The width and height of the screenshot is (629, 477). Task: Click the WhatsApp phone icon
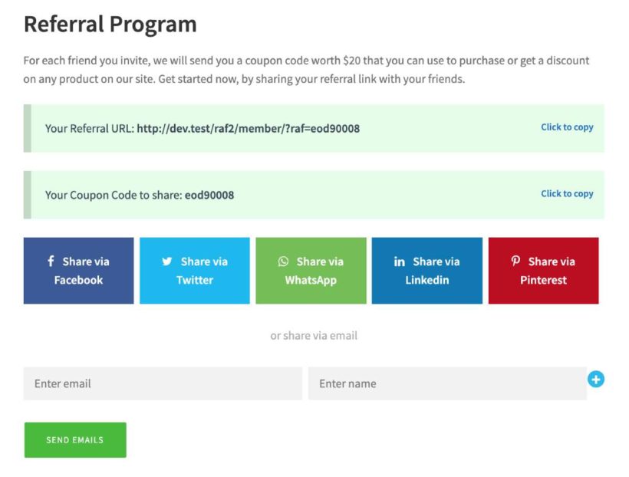(283, 262)
